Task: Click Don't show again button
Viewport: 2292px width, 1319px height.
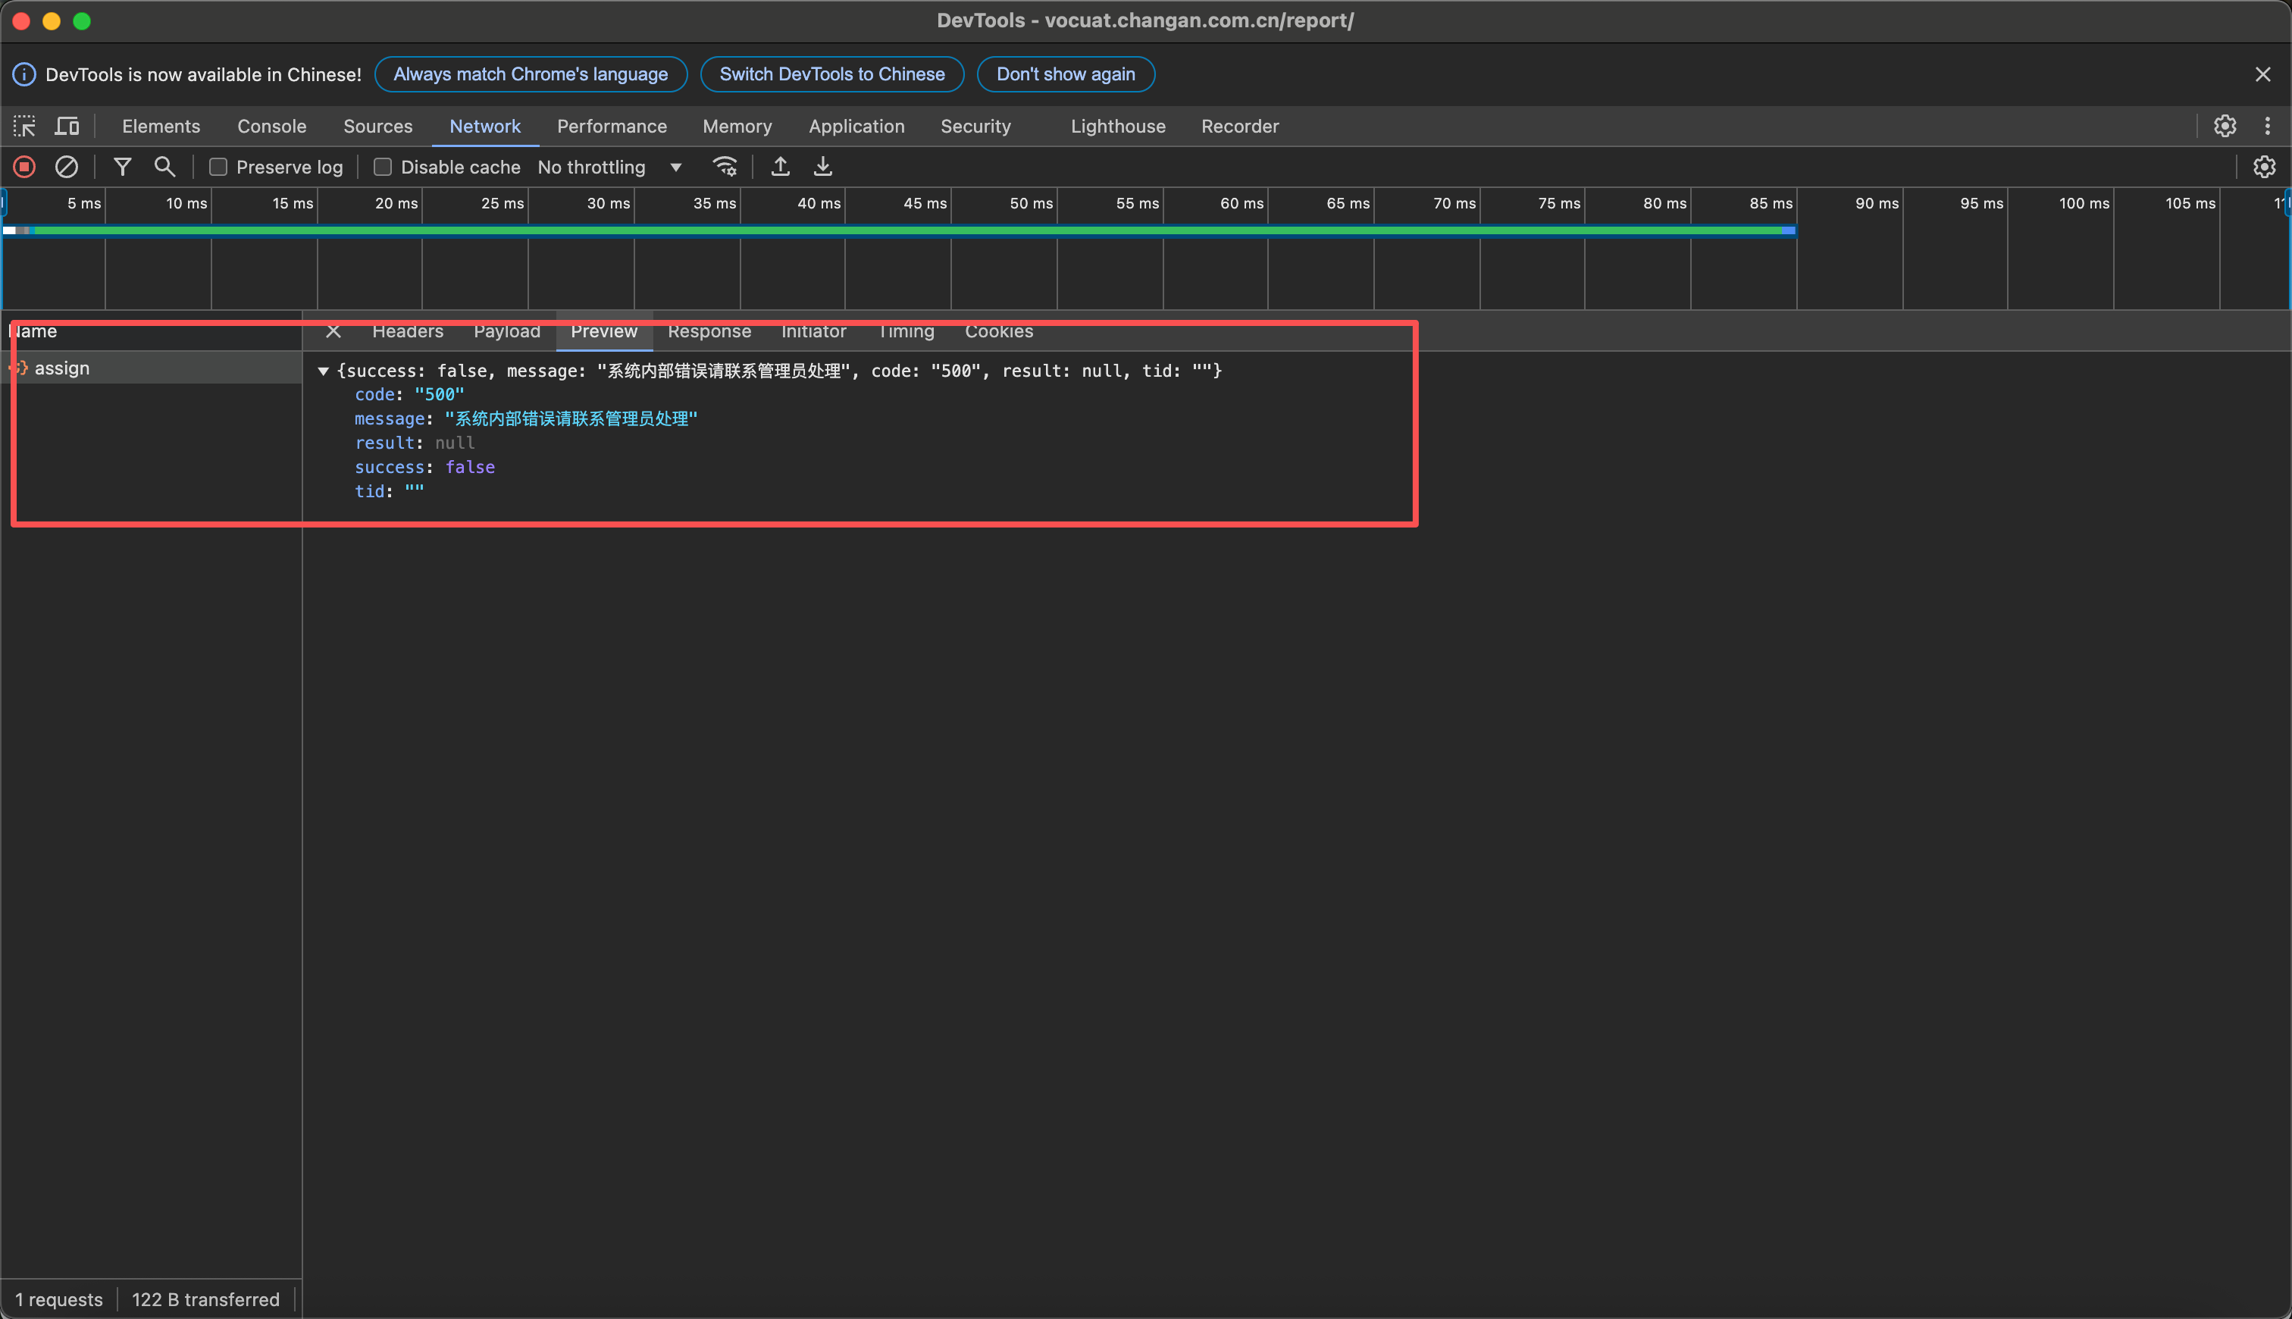Action: pyautogui.click(x=1065, y=74)
